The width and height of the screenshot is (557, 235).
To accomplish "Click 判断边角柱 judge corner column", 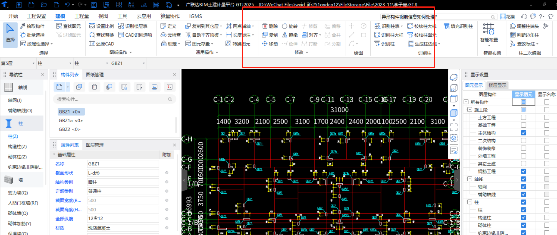I will click(524, 35).
